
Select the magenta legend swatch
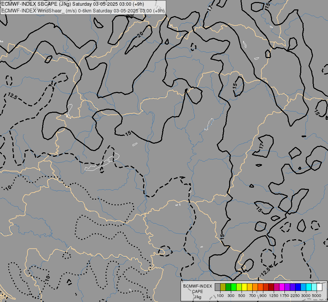pyautogui.click(x=282, y=287)
